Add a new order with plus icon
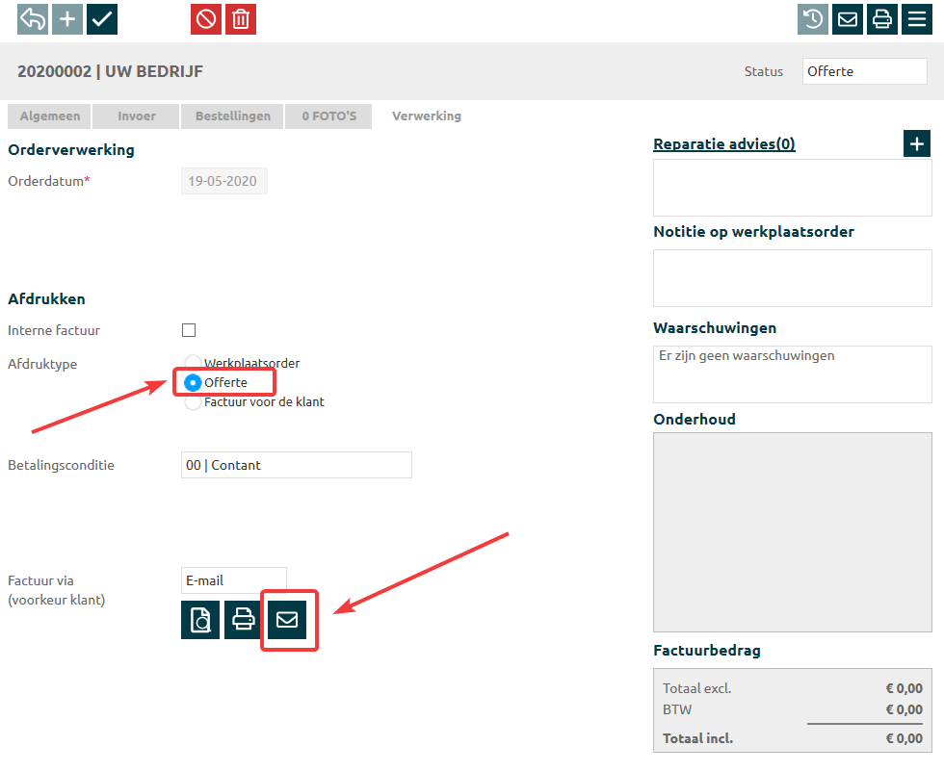The height and width of the screenshot is (772, 944). 67,19
